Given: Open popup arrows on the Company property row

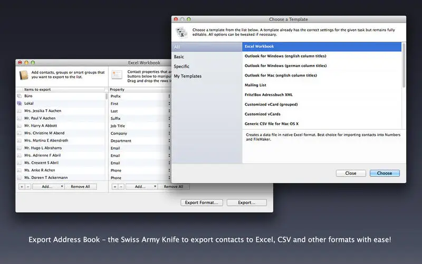Looking at the screenshot, I should point(169,133).
